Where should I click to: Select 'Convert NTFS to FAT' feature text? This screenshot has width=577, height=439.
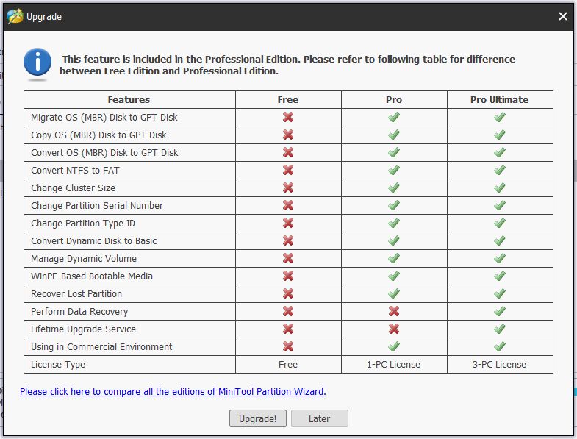coord(75,170)
